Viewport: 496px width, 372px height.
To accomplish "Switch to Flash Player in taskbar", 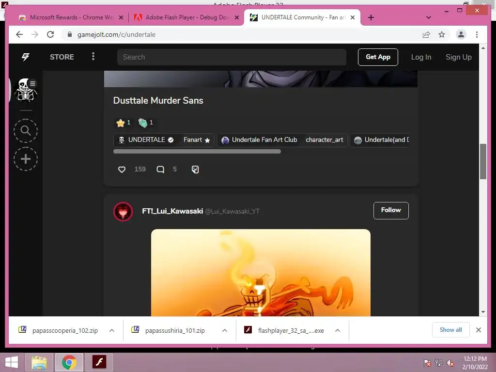I will (99, 362).
